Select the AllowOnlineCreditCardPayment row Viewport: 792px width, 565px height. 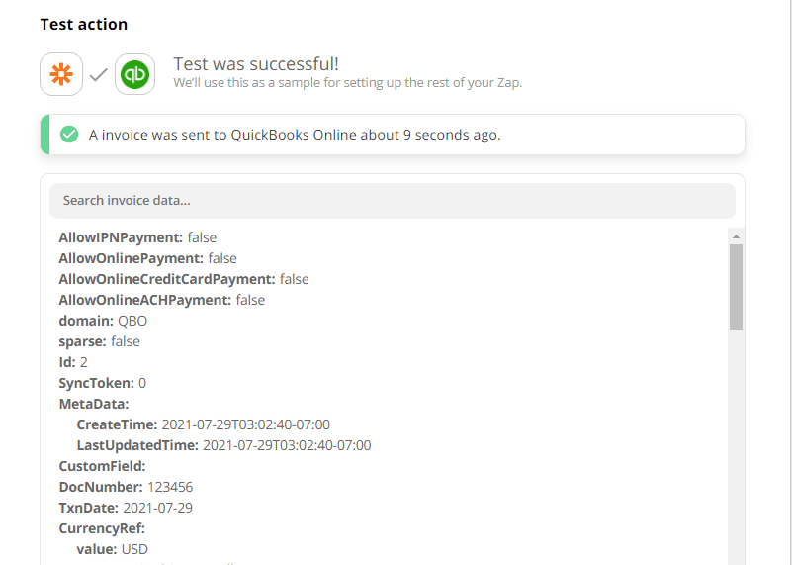tap(183, 279)
